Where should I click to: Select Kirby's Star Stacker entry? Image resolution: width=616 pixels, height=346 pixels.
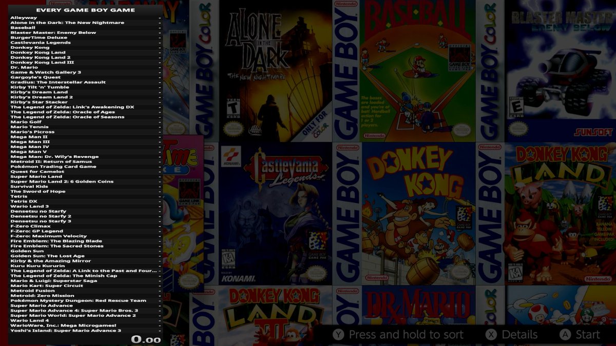[x=86, y=102]
